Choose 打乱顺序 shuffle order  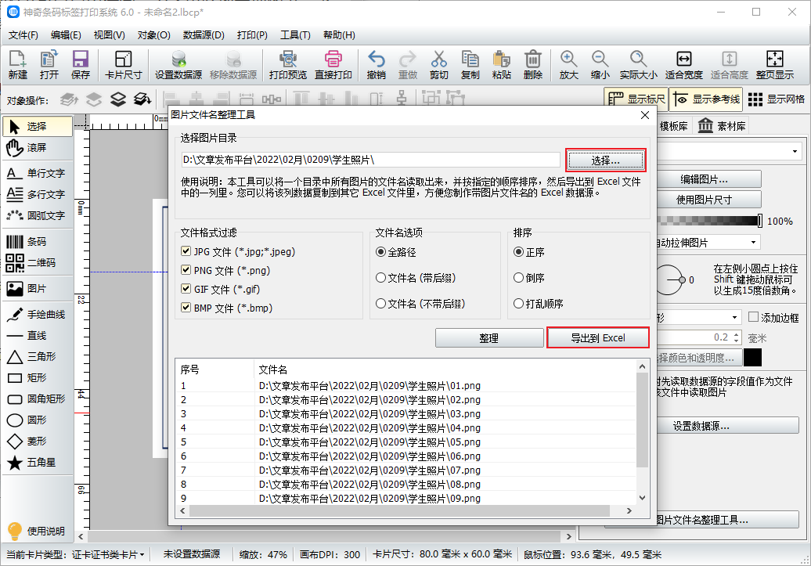coord(518,304)
